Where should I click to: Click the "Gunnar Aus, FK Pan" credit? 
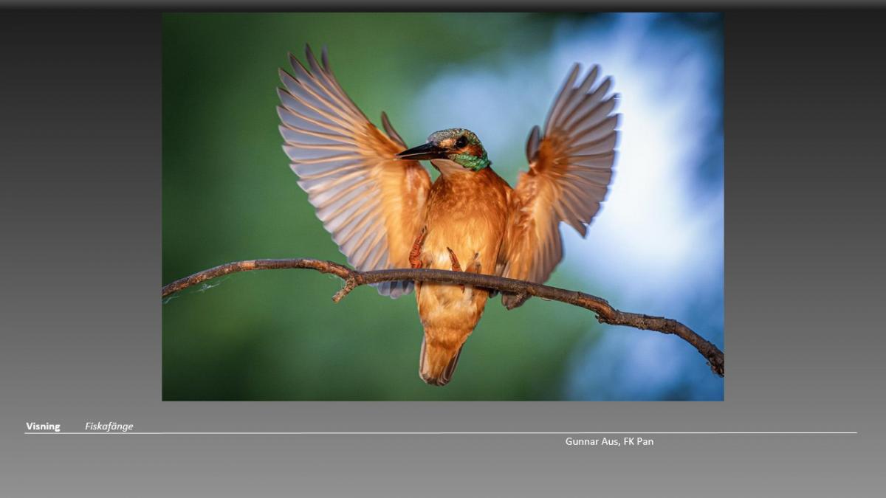point(609,442)
